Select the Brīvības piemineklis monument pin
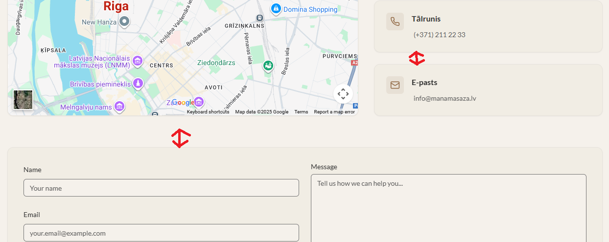This screenshot has height=242, width=609. pyautogui.click(x=139, y=84)
